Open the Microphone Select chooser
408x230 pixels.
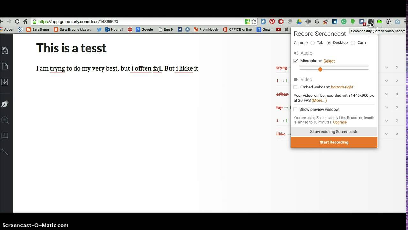[329, 61]
